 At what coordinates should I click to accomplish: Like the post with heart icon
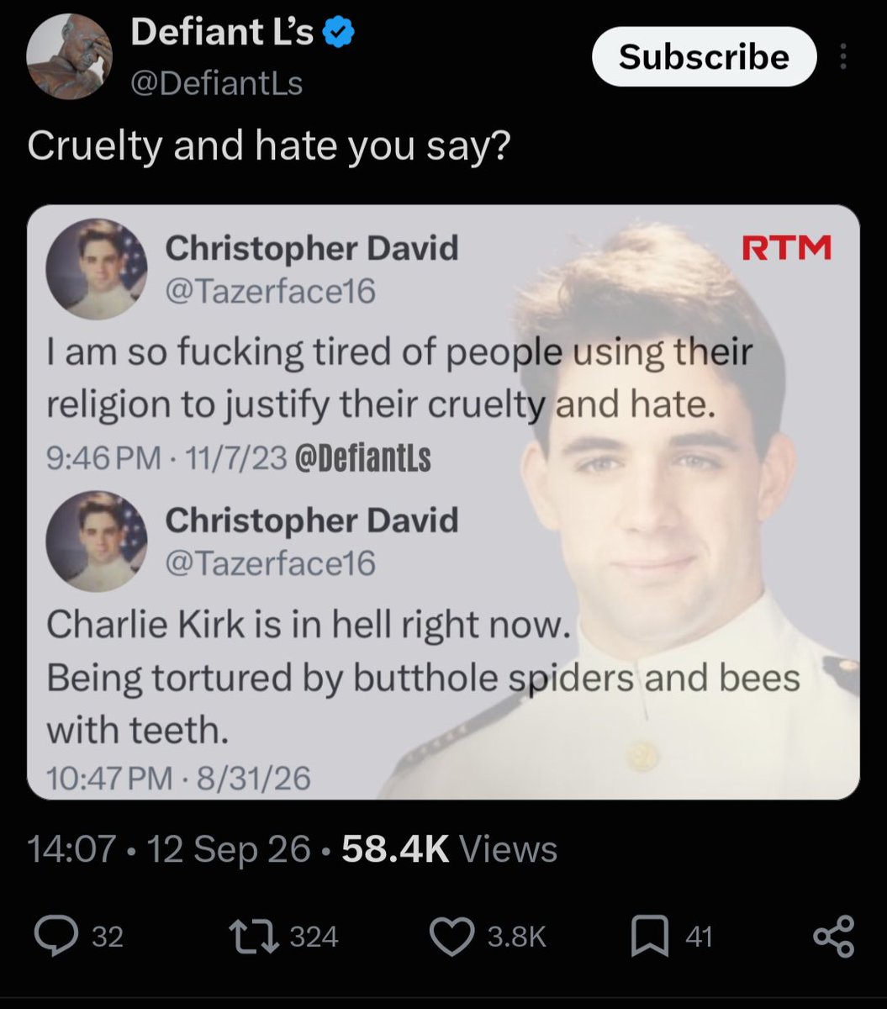pyautogui.click(x=453, y=936)
